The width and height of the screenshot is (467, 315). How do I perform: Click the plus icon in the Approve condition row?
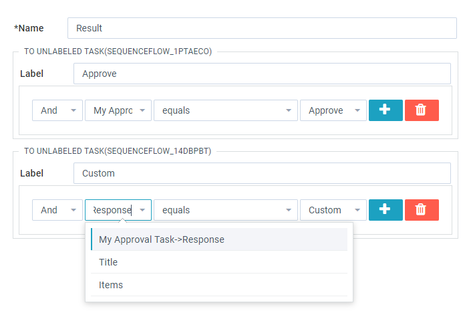pos(385,110)
